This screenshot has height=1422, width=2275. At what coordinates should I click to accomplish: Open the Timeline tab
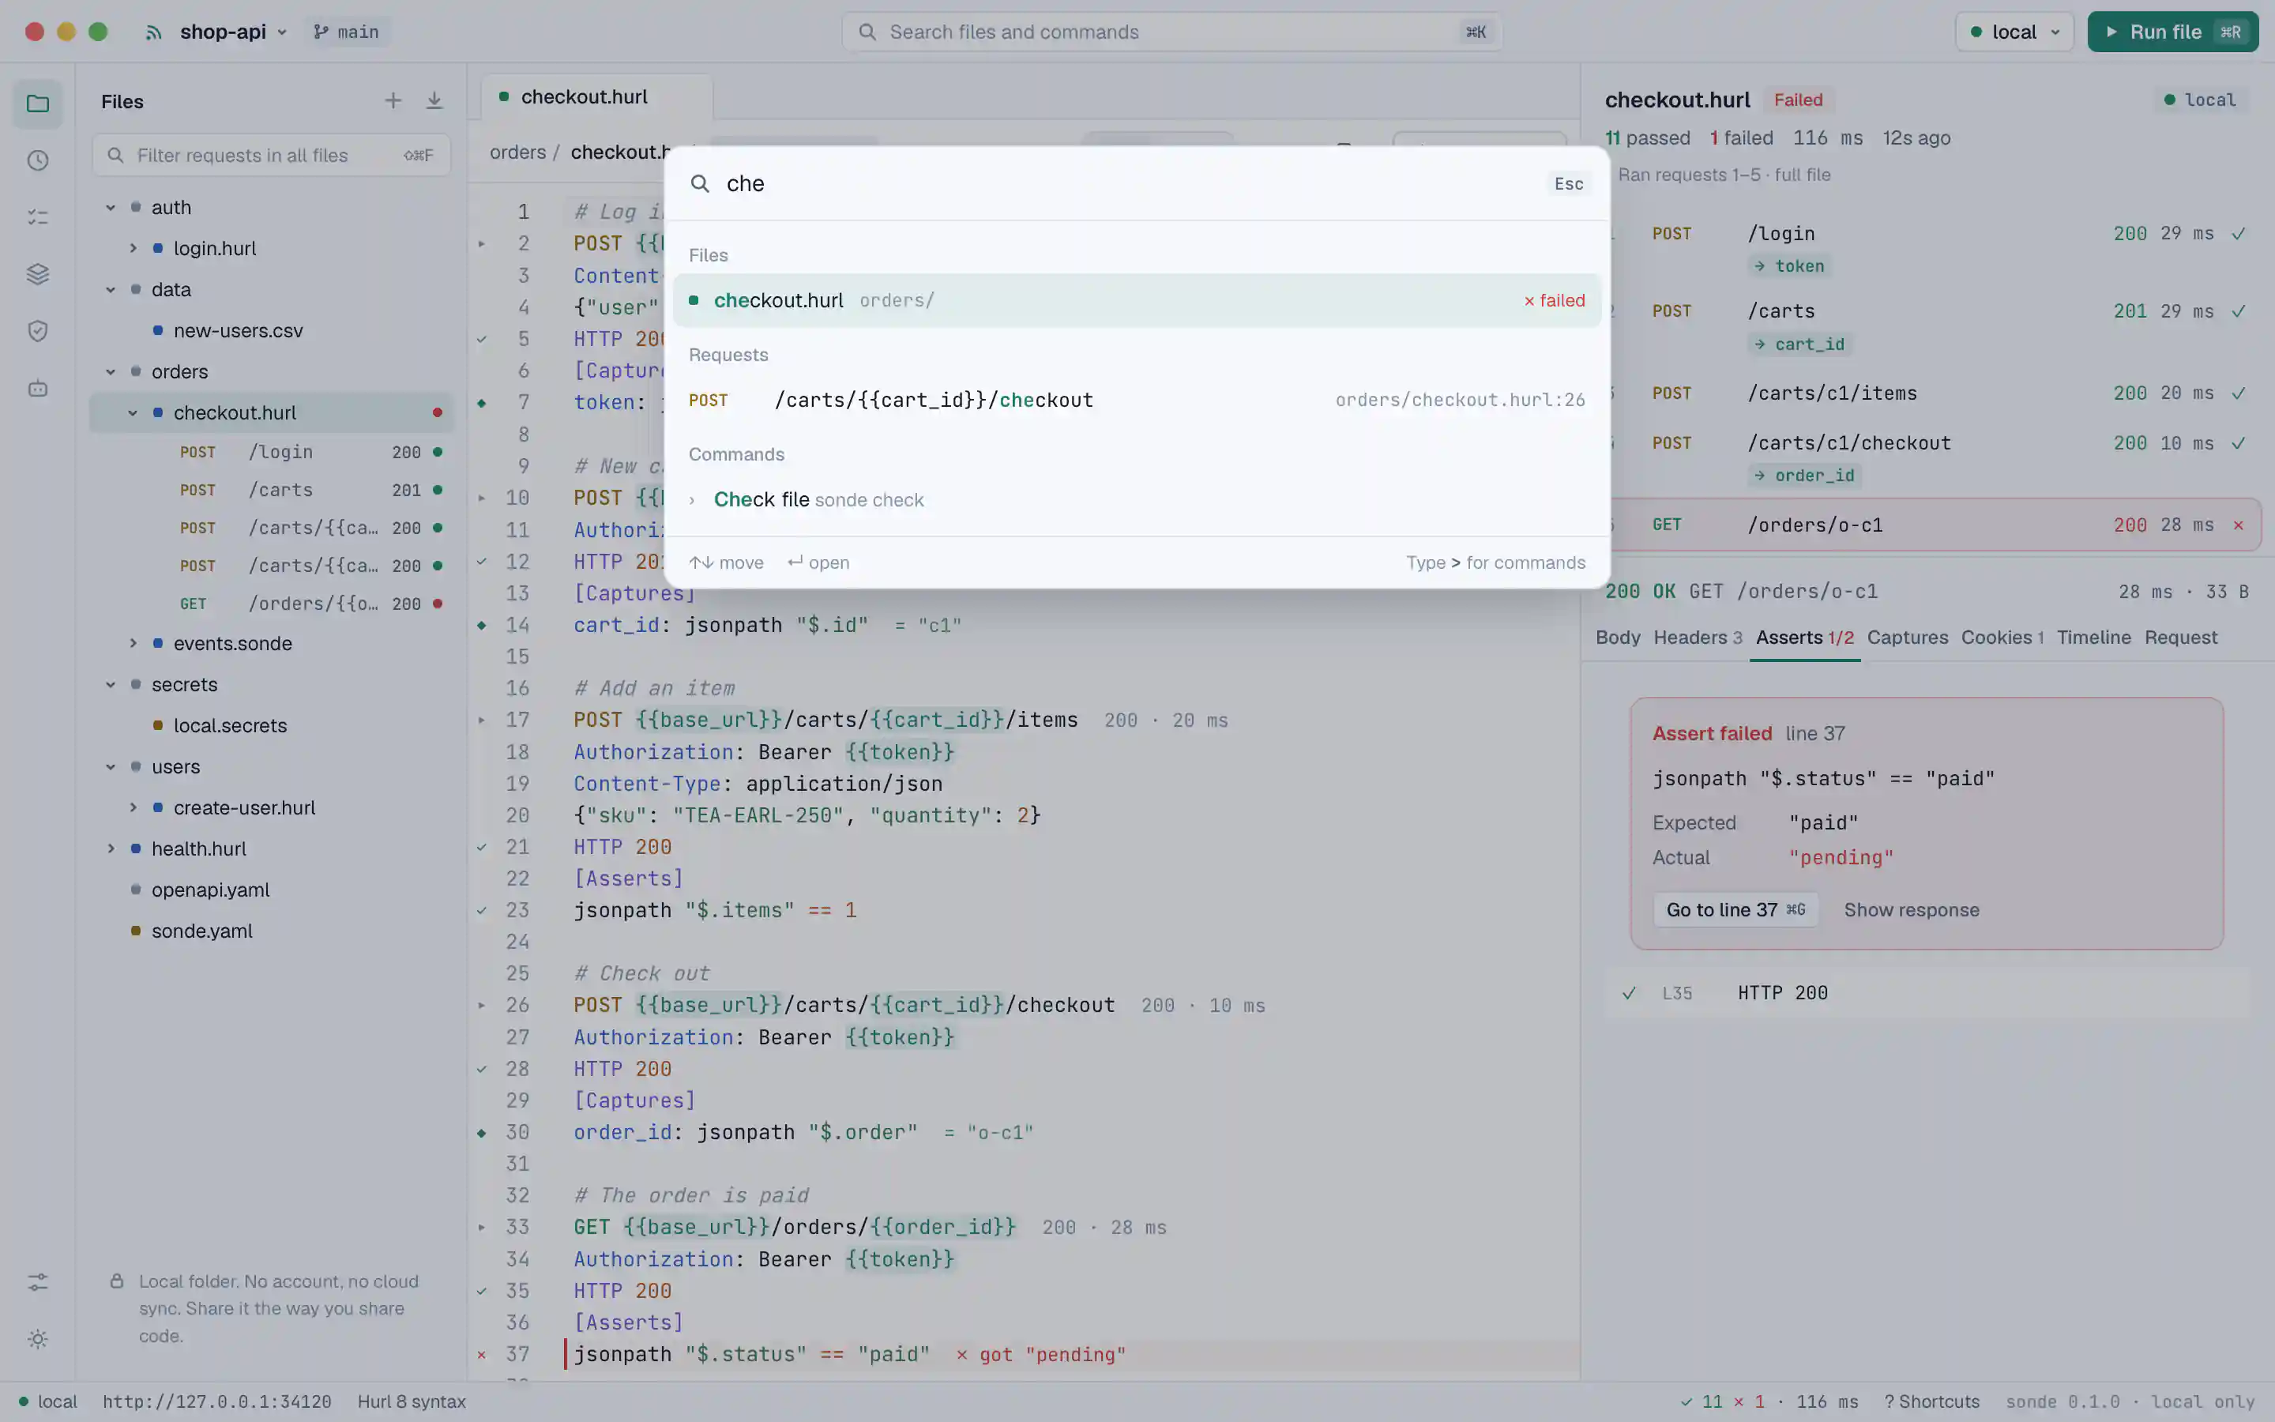click(x=2093, y=638)
